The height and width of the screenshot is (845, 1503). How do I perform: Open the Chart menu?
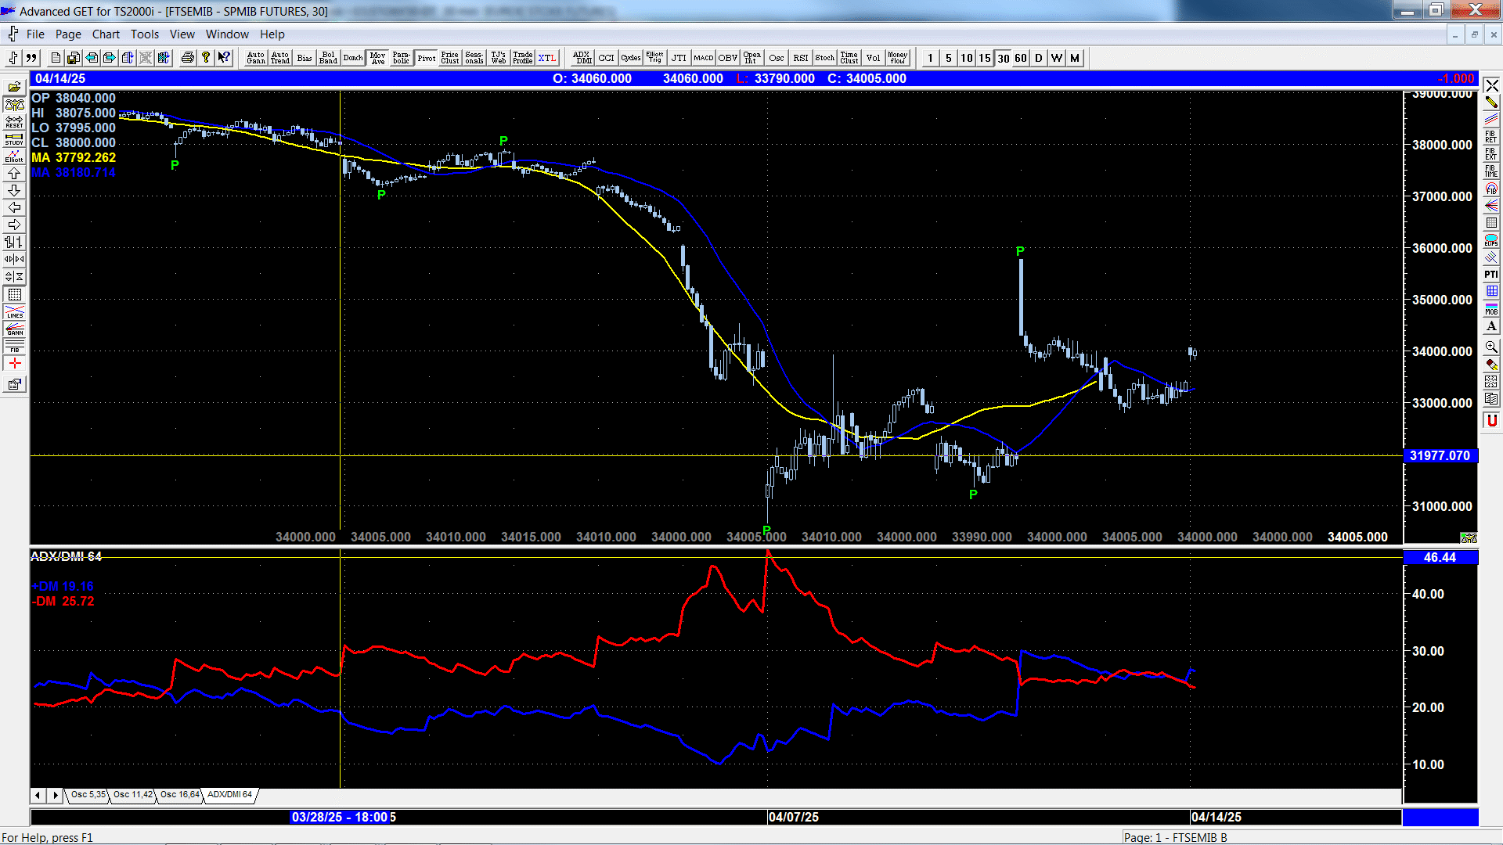pyautogui.click(x=106, y=34)
